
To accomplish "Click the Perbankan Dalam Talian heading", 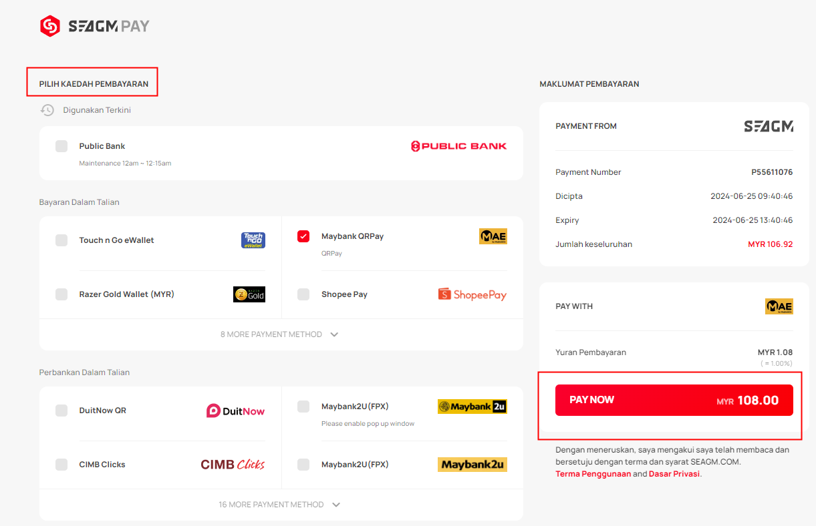I will [84, 372].
